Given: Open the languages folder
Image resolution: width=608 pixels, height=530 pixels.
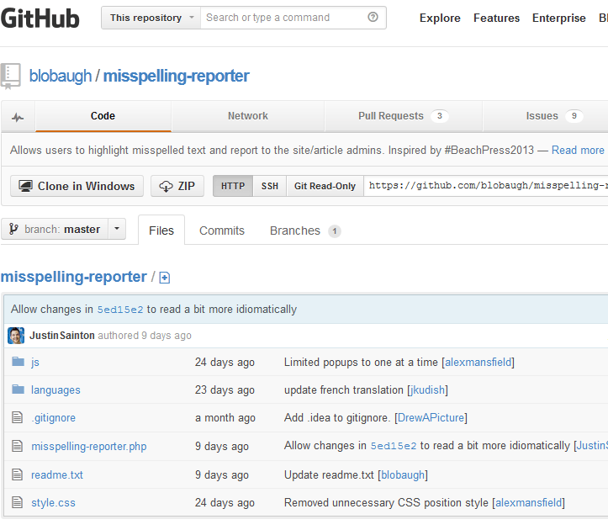Looking at the screenshot, I should pos(56,390).
